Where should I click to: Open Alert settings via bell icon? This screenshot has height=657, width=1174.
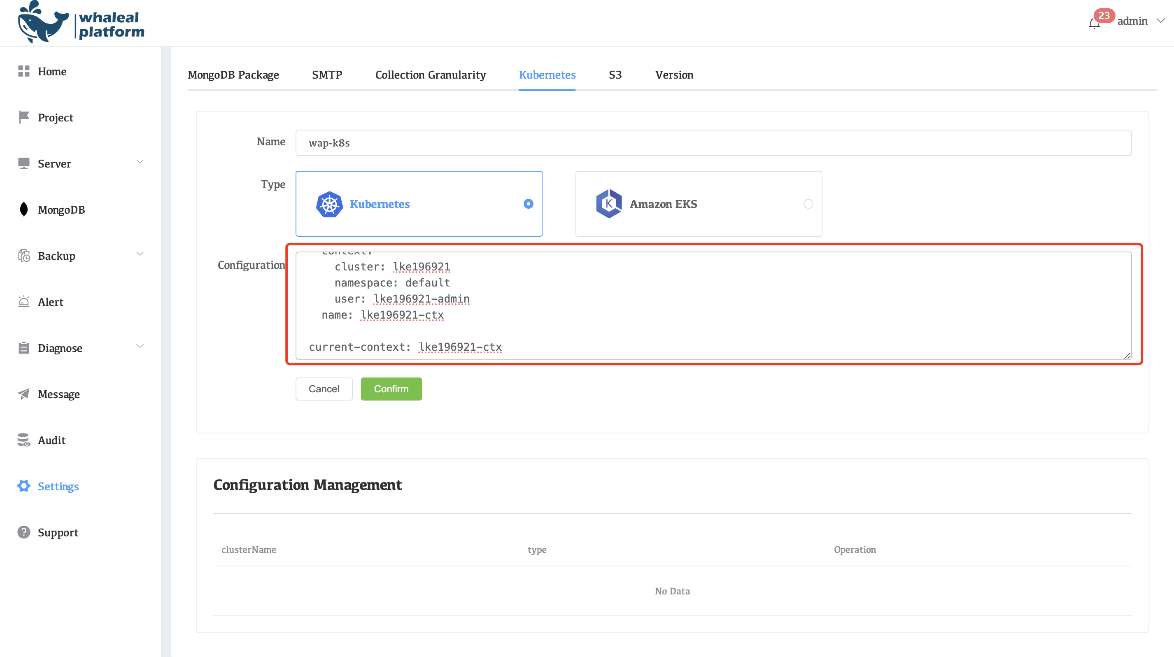click(24, 302)
